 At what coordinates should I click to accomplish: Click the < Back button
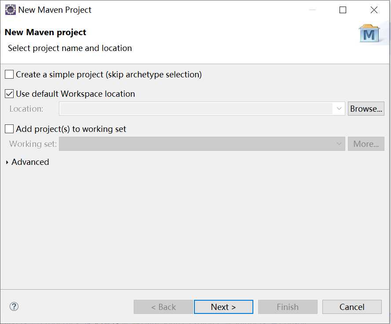[163, 307]
